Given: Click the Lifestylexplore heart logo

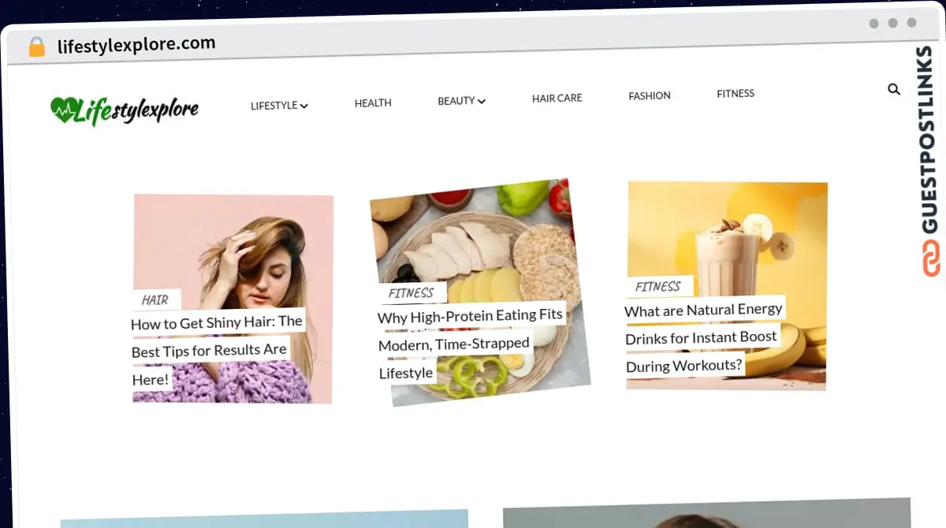Looking at the screenshot, I should coord(125,110).
